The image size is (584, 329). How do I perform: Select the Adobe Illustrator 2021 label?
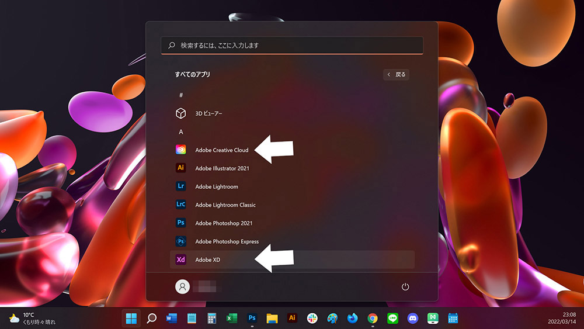[222, 168]
